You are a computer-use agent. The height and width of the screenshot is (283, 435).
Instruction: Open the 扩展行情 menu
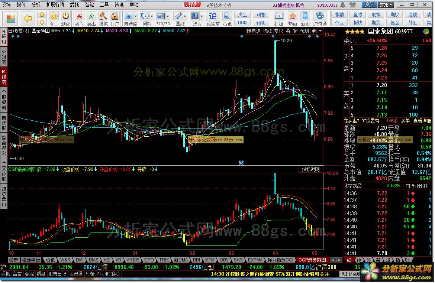point(55,5)
